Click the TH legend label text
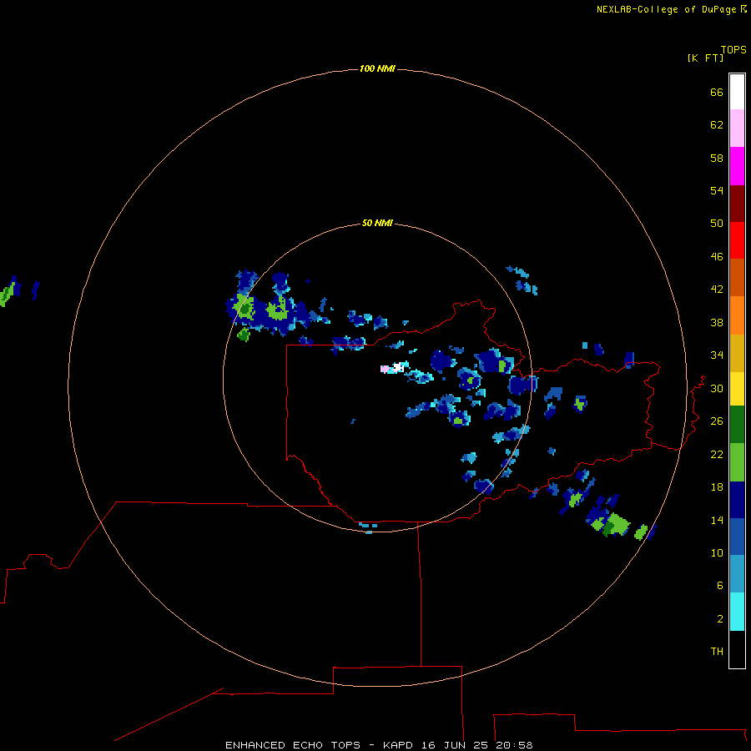This screenshot has height=751, width=751. [717, 651]
